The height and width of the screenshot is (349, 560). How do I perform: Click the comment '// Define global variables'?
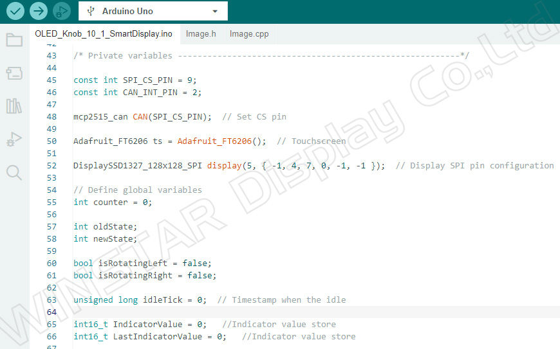pyautogui.click(x=138, y=190)
